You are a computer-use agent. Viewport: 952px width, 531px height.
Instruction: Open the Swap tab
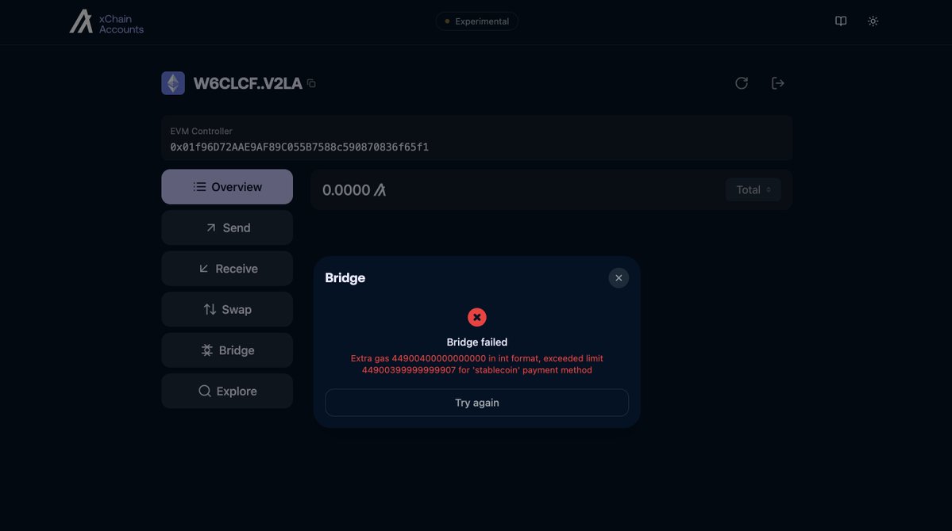click(227, 309)
